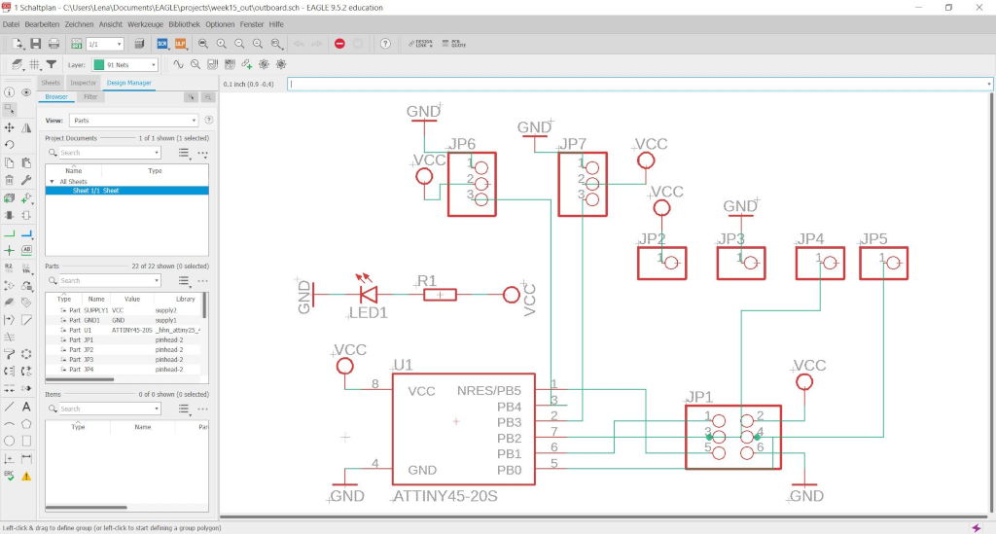Click the red Stop command icon
Image resolution: width=996 pixels, height=534 pixels.
[339, 44]
